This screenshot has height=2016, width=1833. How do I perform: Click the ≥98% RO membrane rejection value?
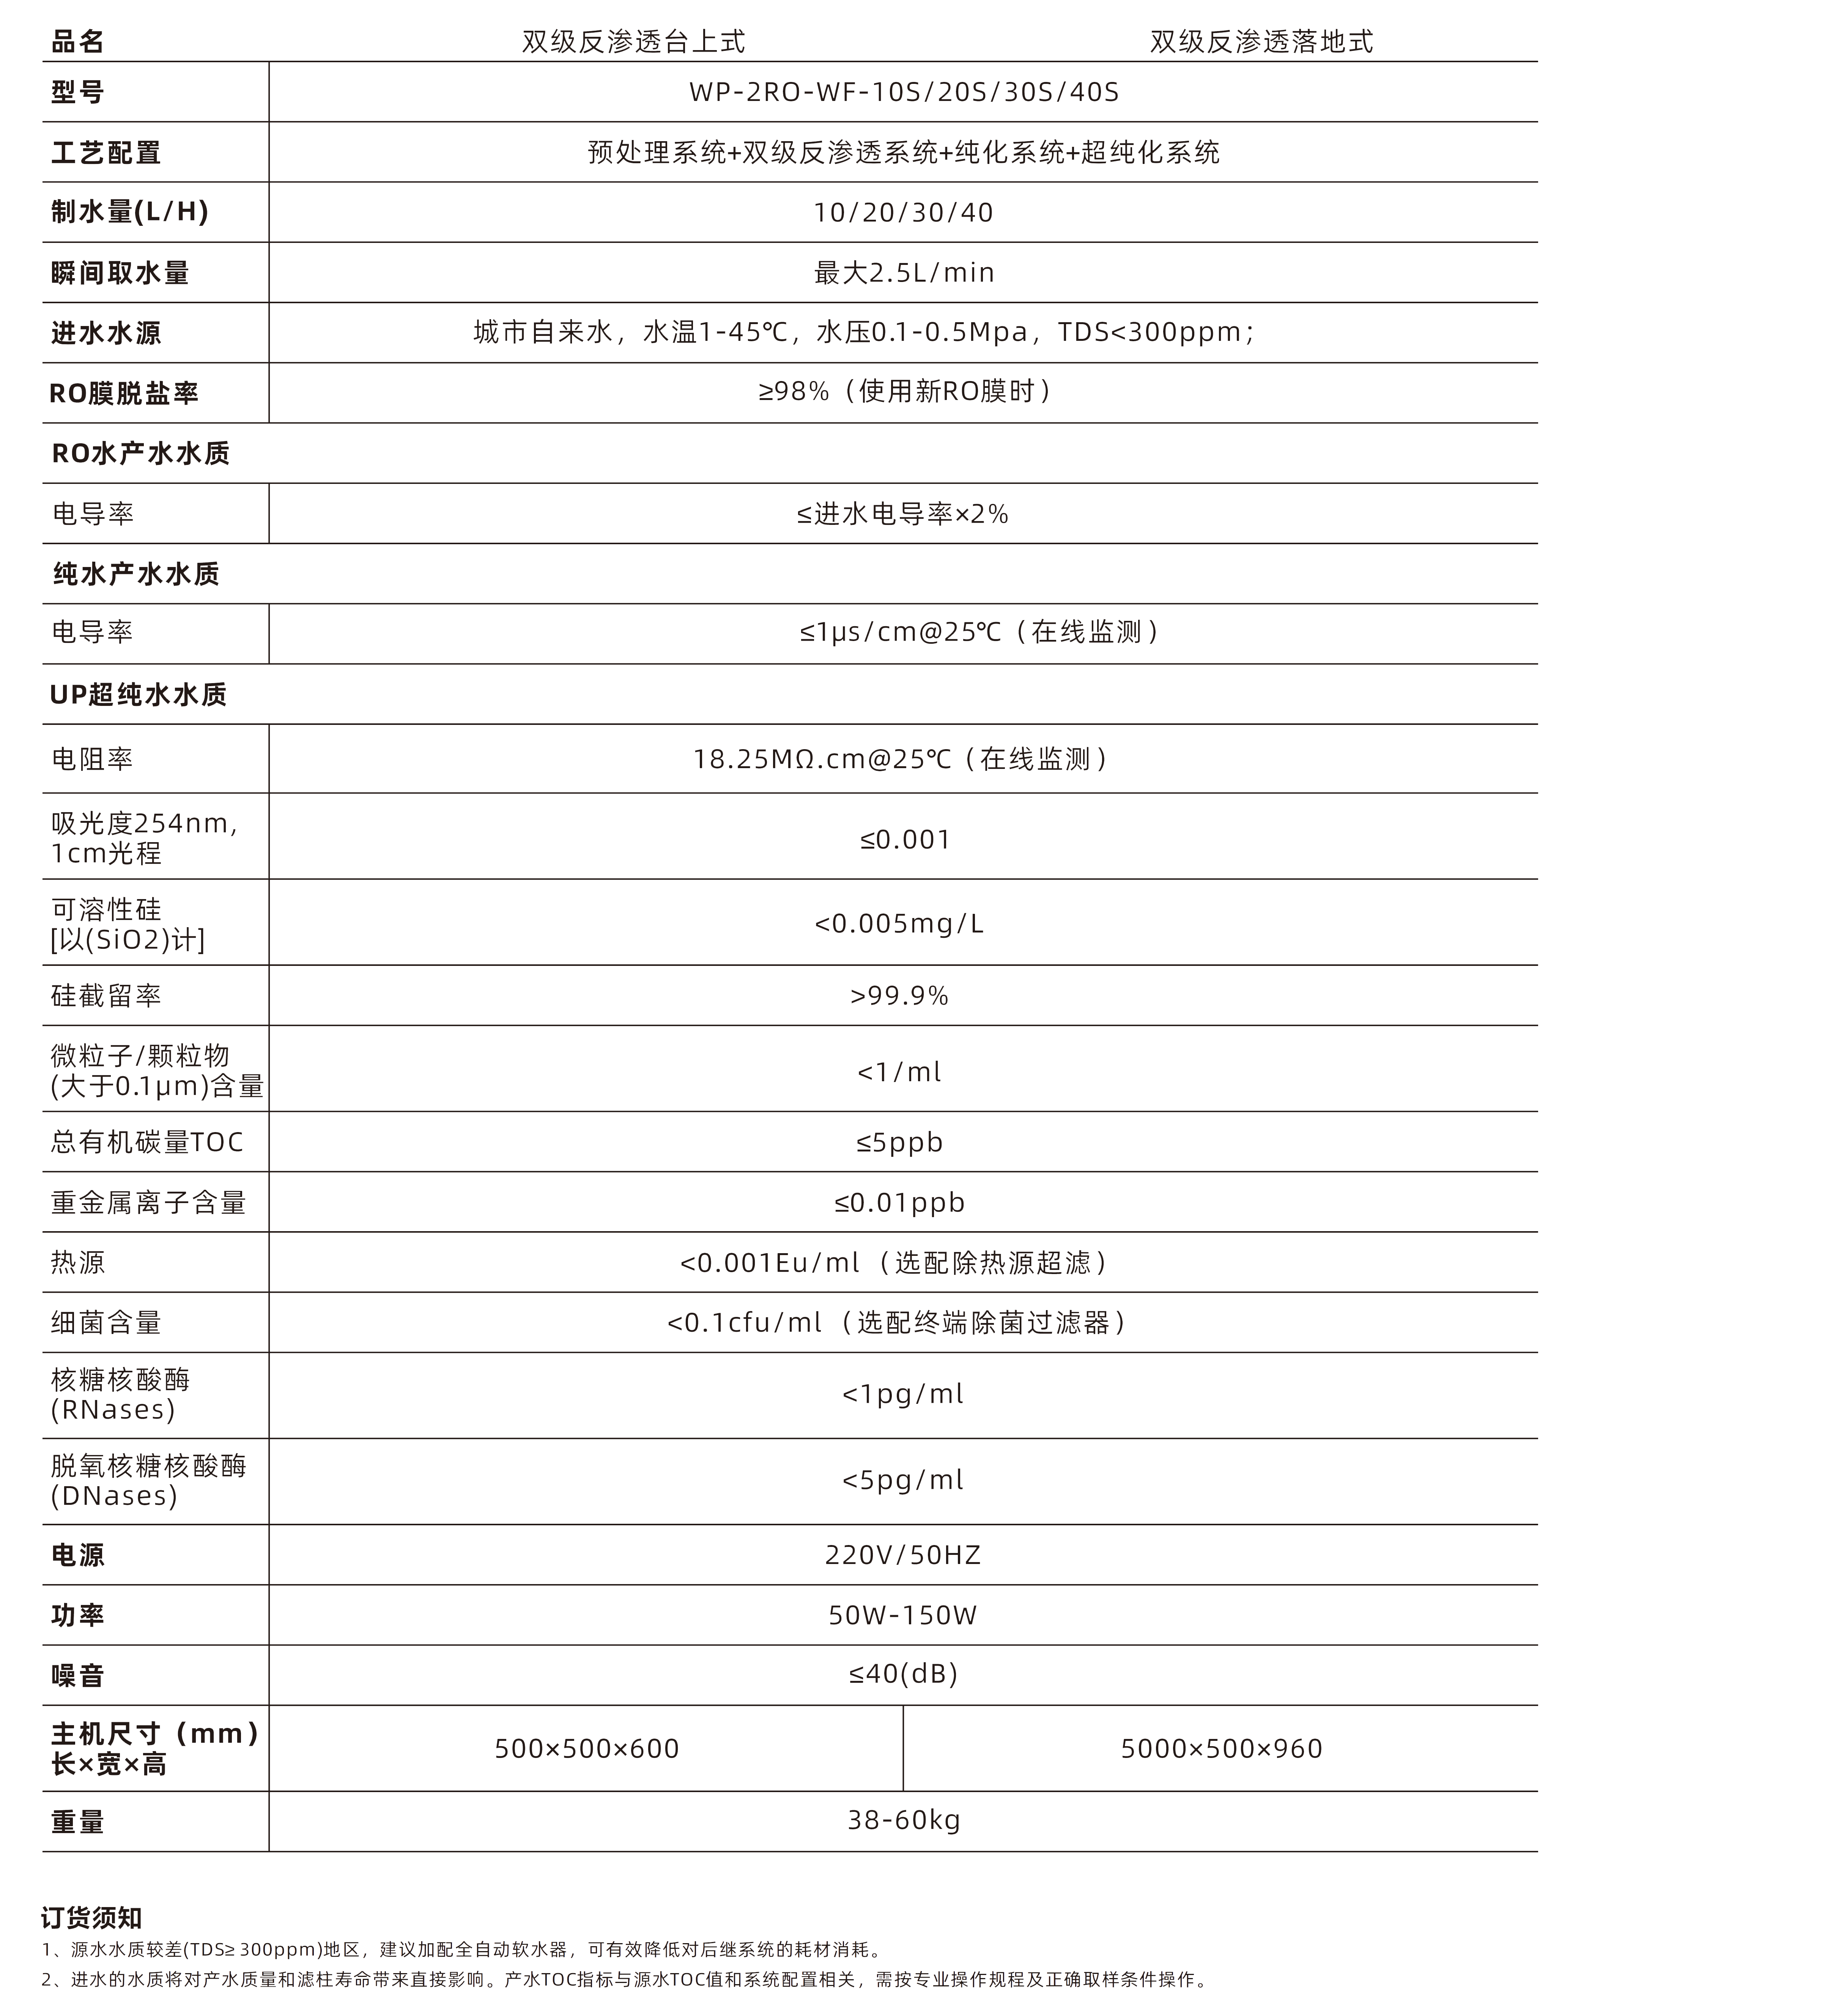903,391
